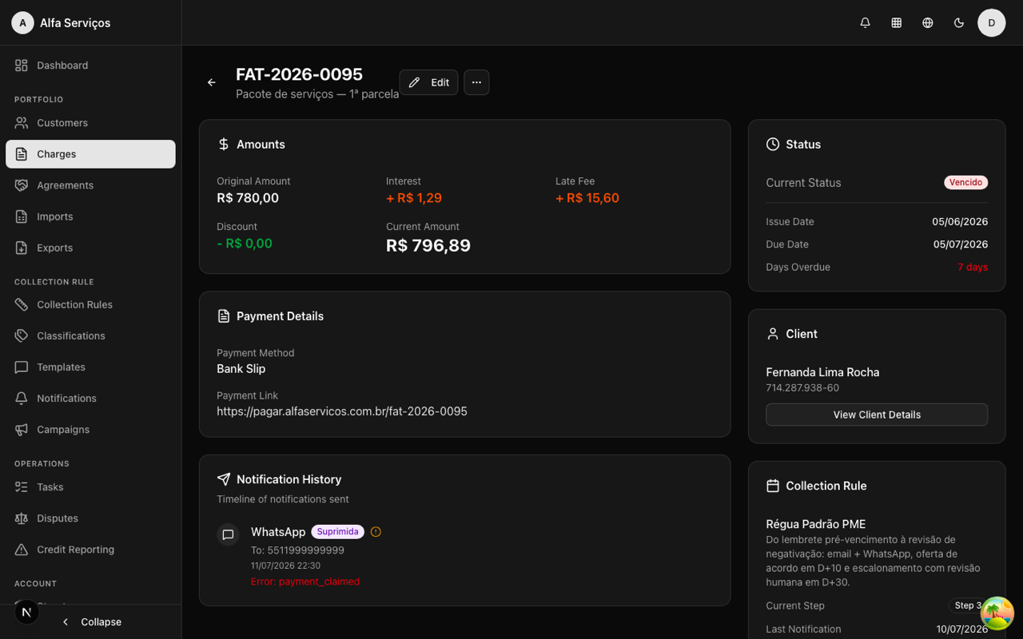Screen dimensions: 1023x639
Task: Open the three-dots more actions menu
Action: click(x=476, y=82)
